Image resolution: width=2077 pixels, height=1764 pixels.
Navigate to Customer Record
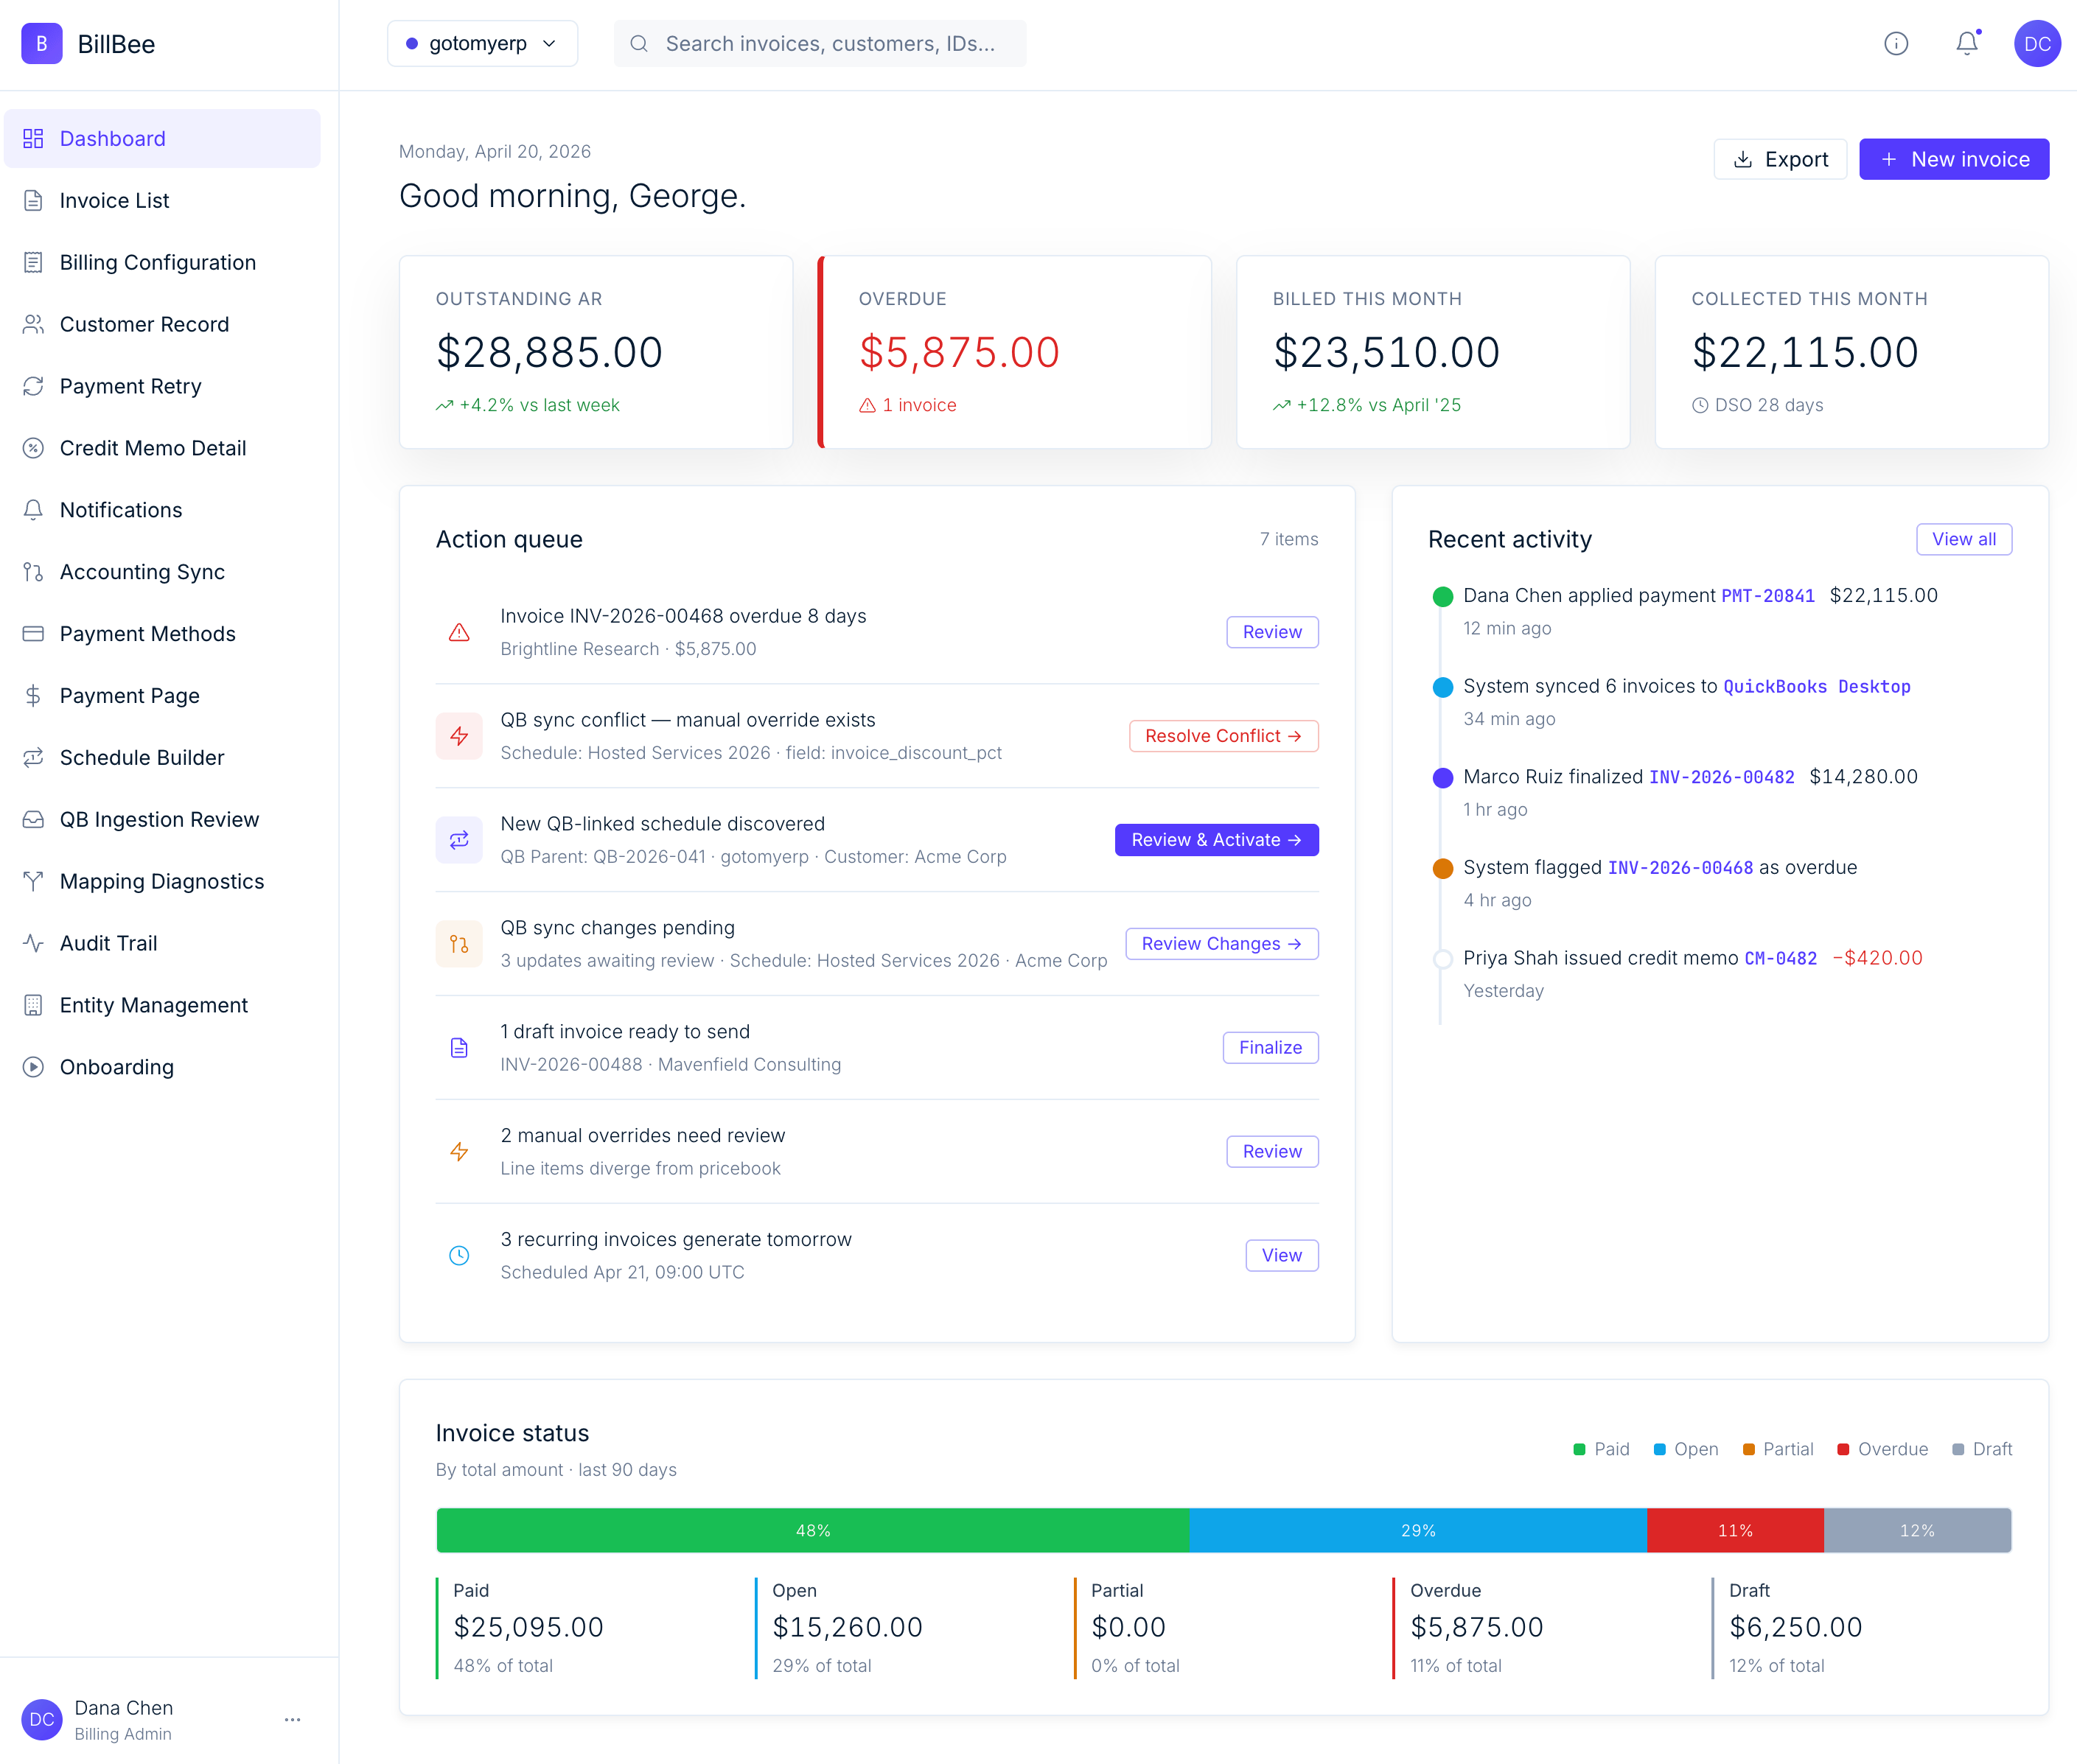point(162,324)
